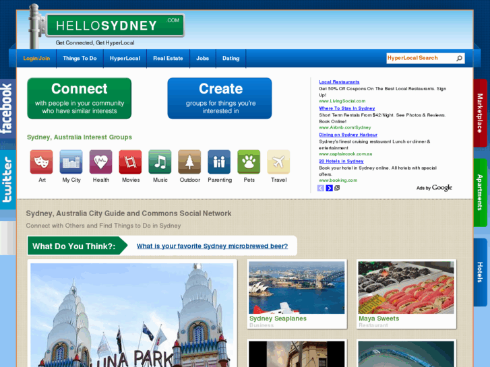This screenshot has width=490, height=367.
Task: Open the Real Estate menu
Action: point(168,59)
